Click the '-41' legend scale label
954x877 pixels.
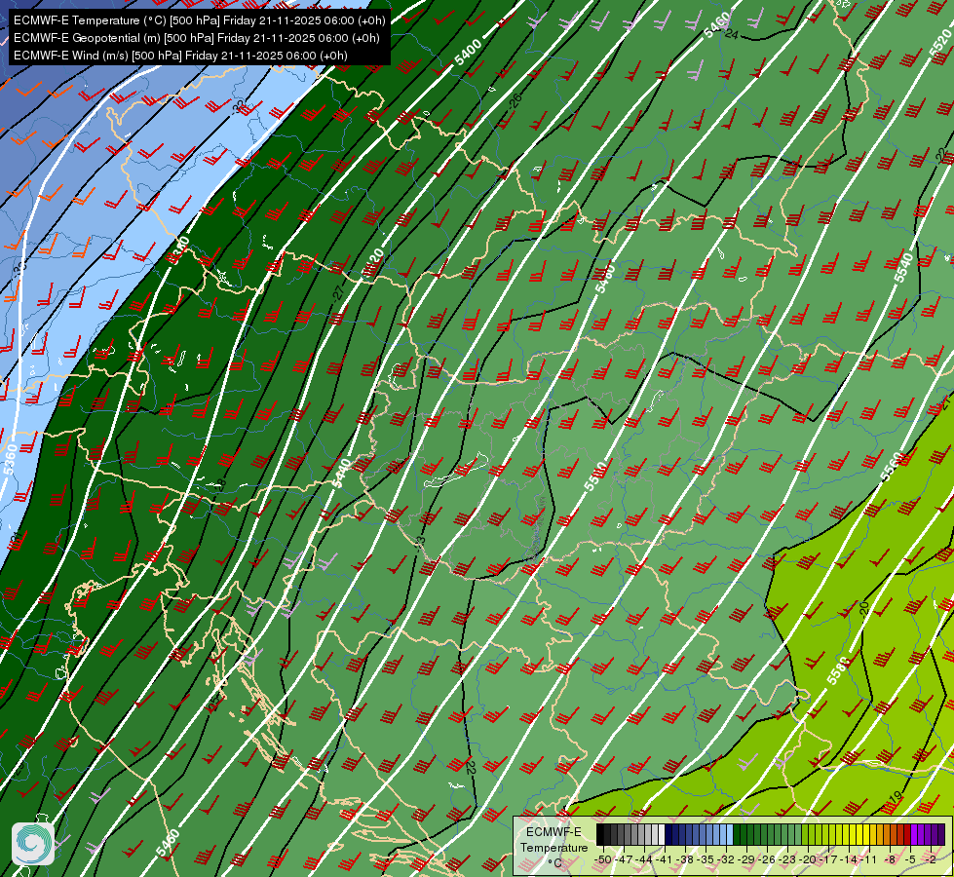(x=665, y=859)
